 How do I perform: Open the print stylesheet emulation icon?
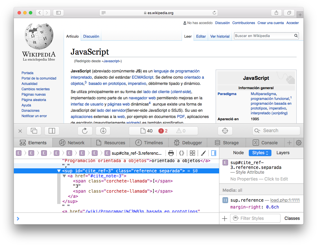pos(171,153)
